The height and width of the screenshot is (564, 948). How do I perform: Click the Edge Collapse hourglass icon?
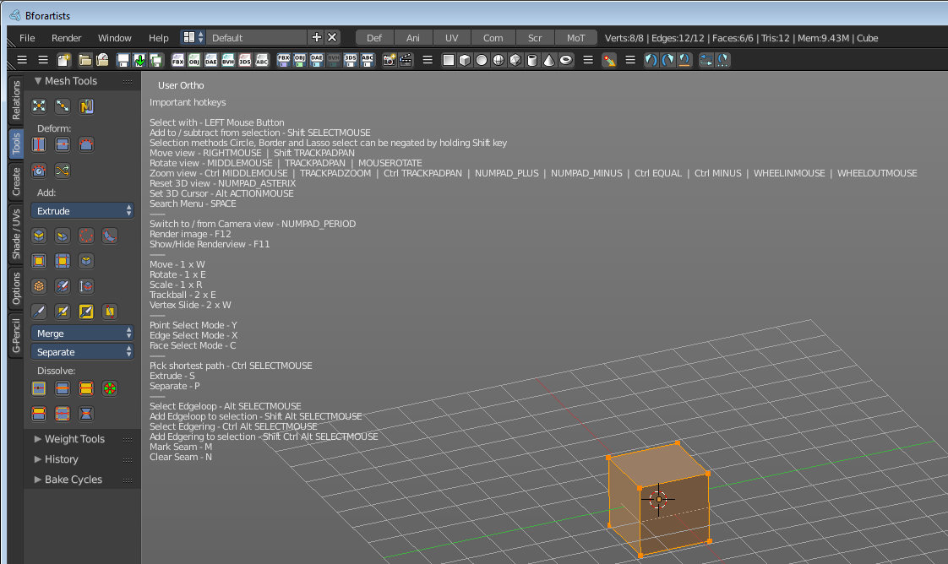(x=86, y=414)
